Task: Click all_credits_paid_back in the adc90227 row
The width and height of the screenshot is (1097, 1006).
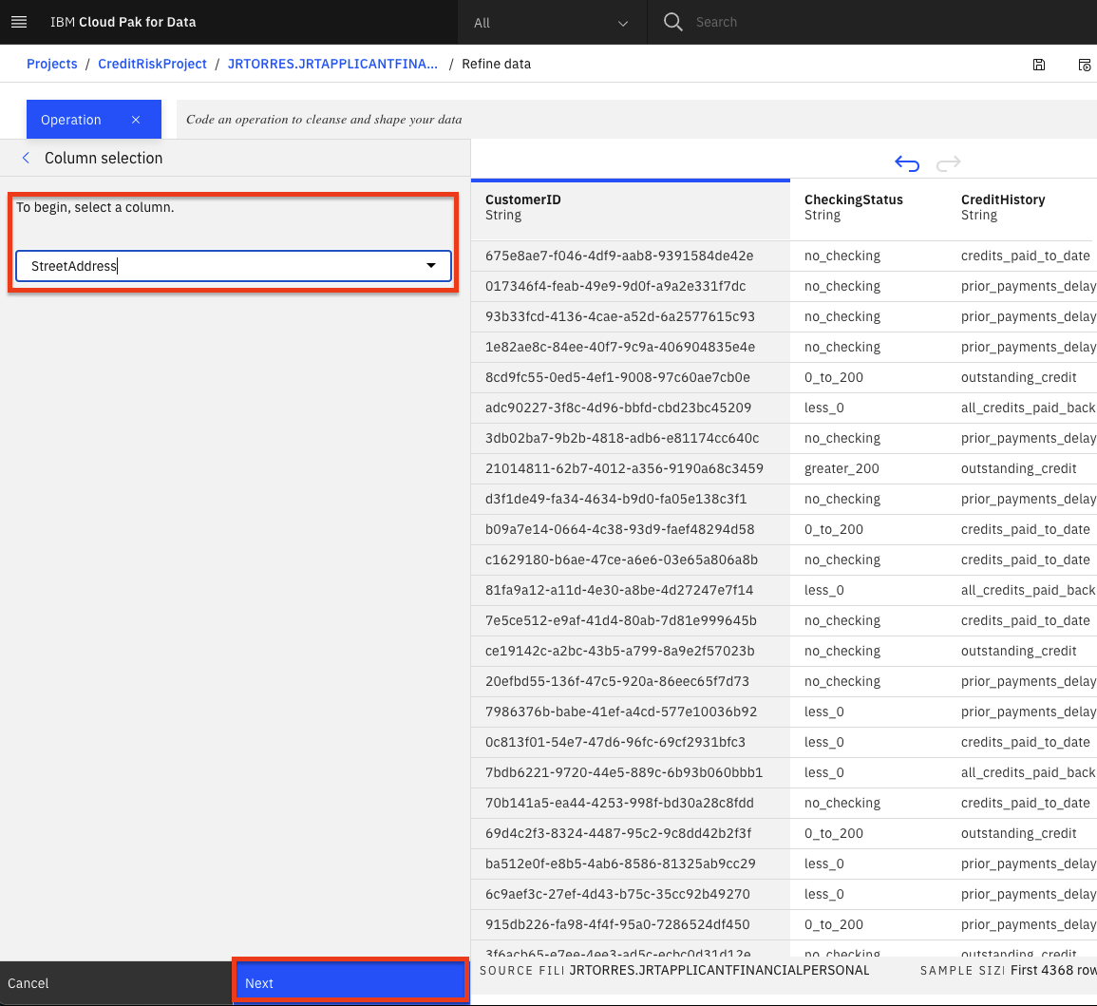Action: click(1028, 408)
